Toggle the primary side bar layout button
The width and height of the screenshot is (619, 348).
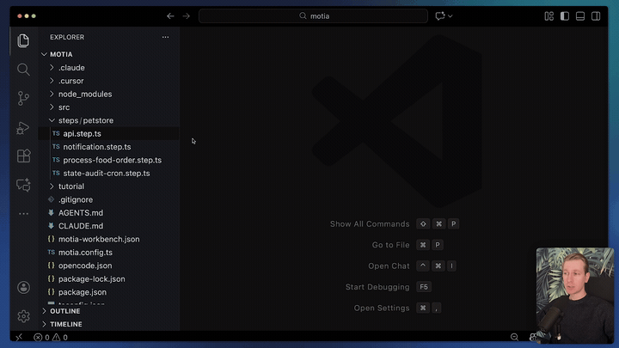tap(565, 15)
